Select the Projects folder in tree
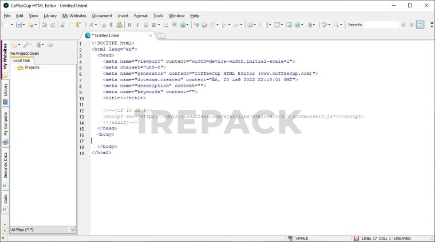This screenshot has width=435, height=242. tap(32, 67)
